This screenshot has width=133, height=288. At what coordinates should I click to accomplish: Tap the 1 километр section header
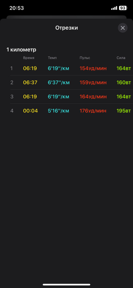pos(21,50)
